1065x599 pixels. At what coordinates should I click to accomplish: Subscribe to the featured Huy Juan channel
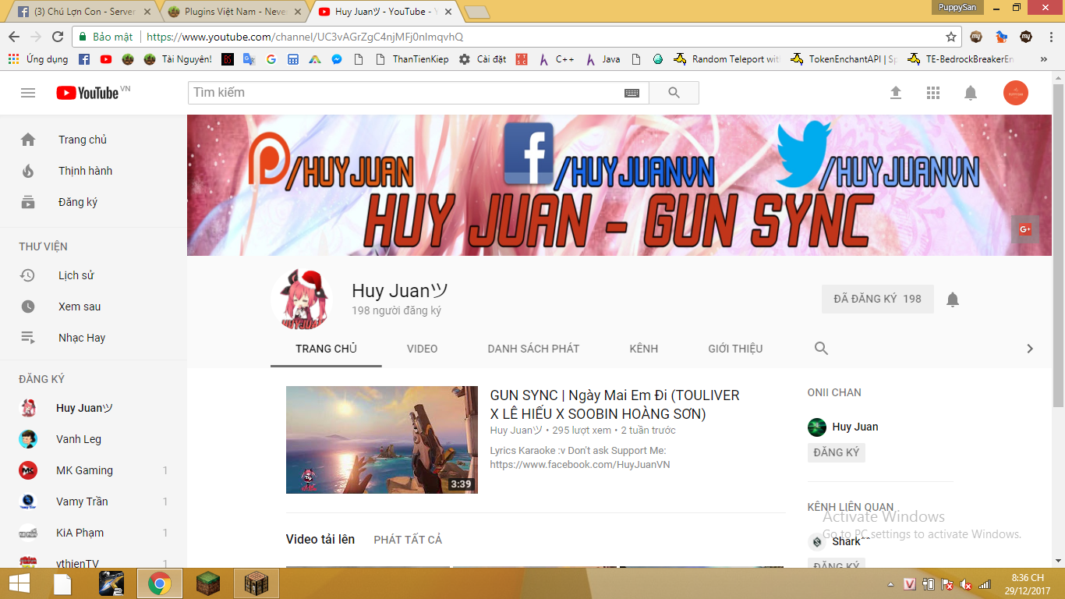pyautogui.click(x=836, y=452)
